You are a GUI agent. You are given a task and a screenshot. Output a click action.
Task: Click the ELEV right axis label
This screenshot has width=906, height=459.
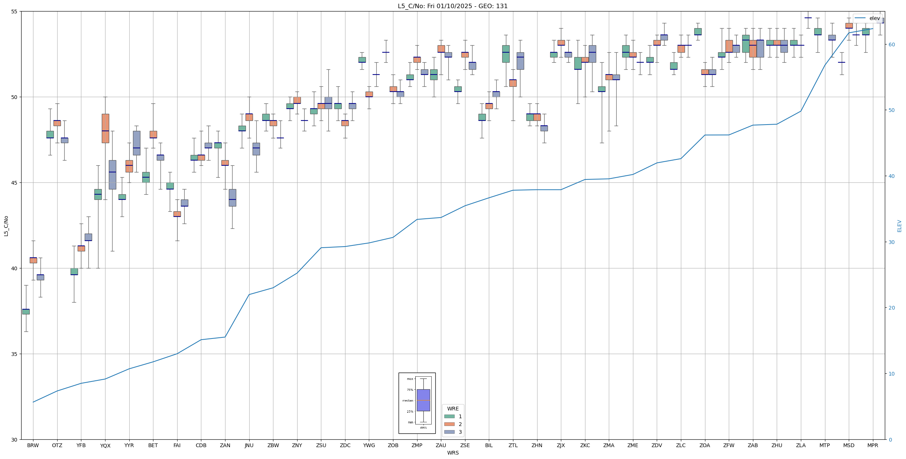(899, 226)
